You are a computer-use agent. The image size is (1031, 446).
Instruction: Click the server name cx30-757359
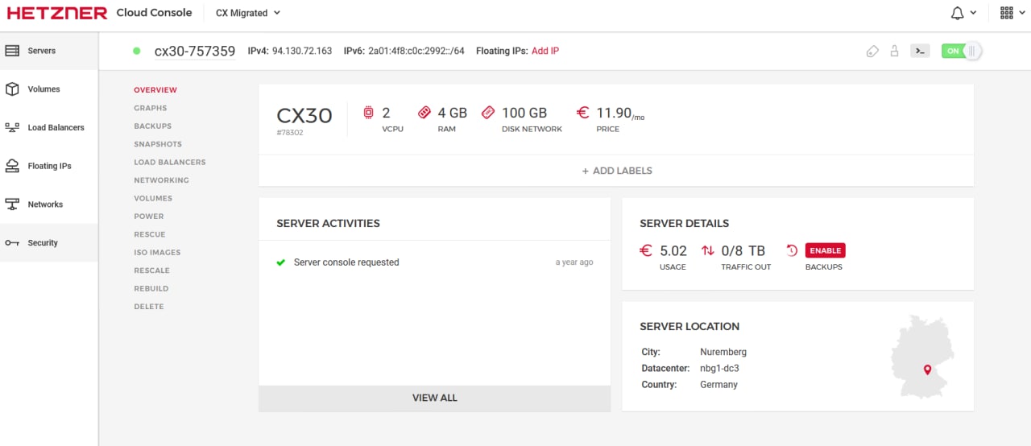[x=195, y=51]
